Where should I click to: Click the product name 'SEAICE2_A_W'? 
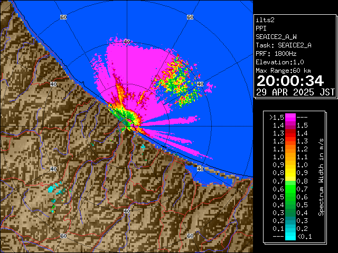276,37
